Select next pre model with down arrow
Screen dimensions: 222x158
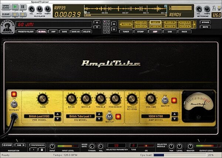click(x=58, y=119)
